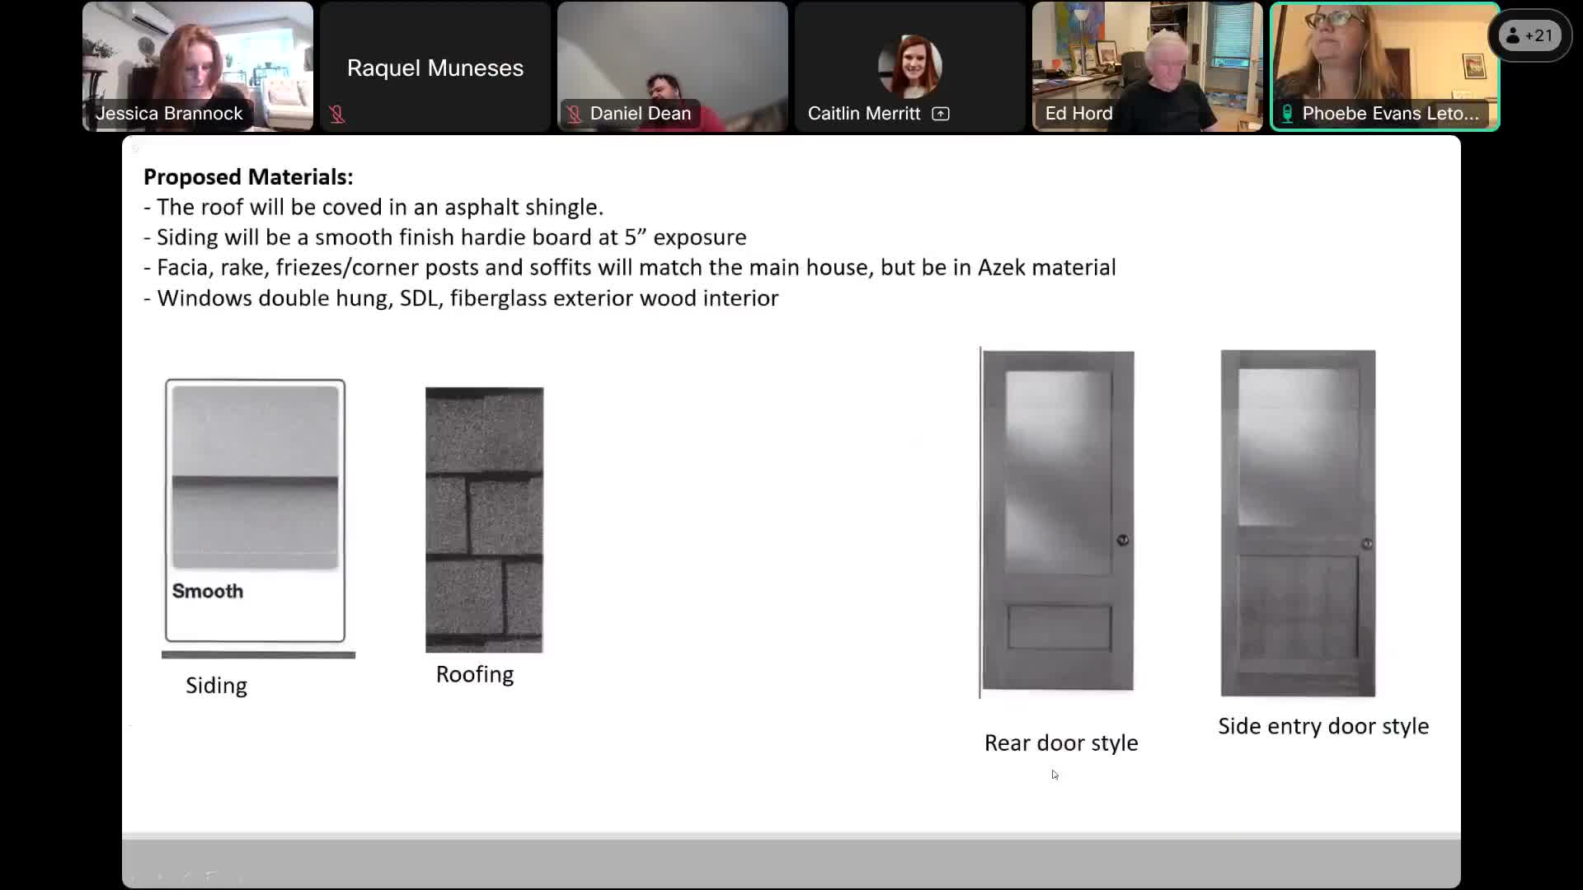Click Phoebe Evans' active microphone icon
The width and height of the screenshot is (1583, 890).
tap(1287, 114)
